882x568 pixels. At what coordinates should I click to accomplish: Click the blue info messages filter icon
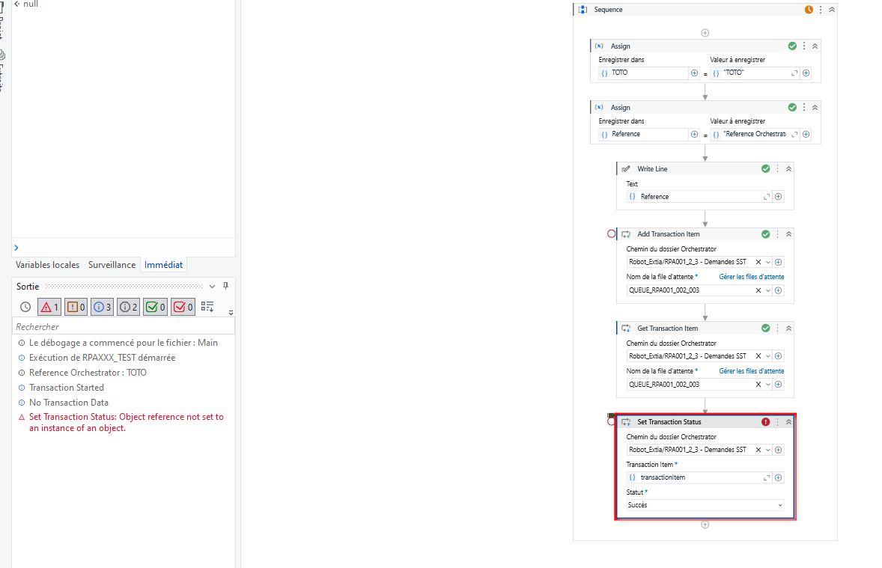[x=101, y=306]
